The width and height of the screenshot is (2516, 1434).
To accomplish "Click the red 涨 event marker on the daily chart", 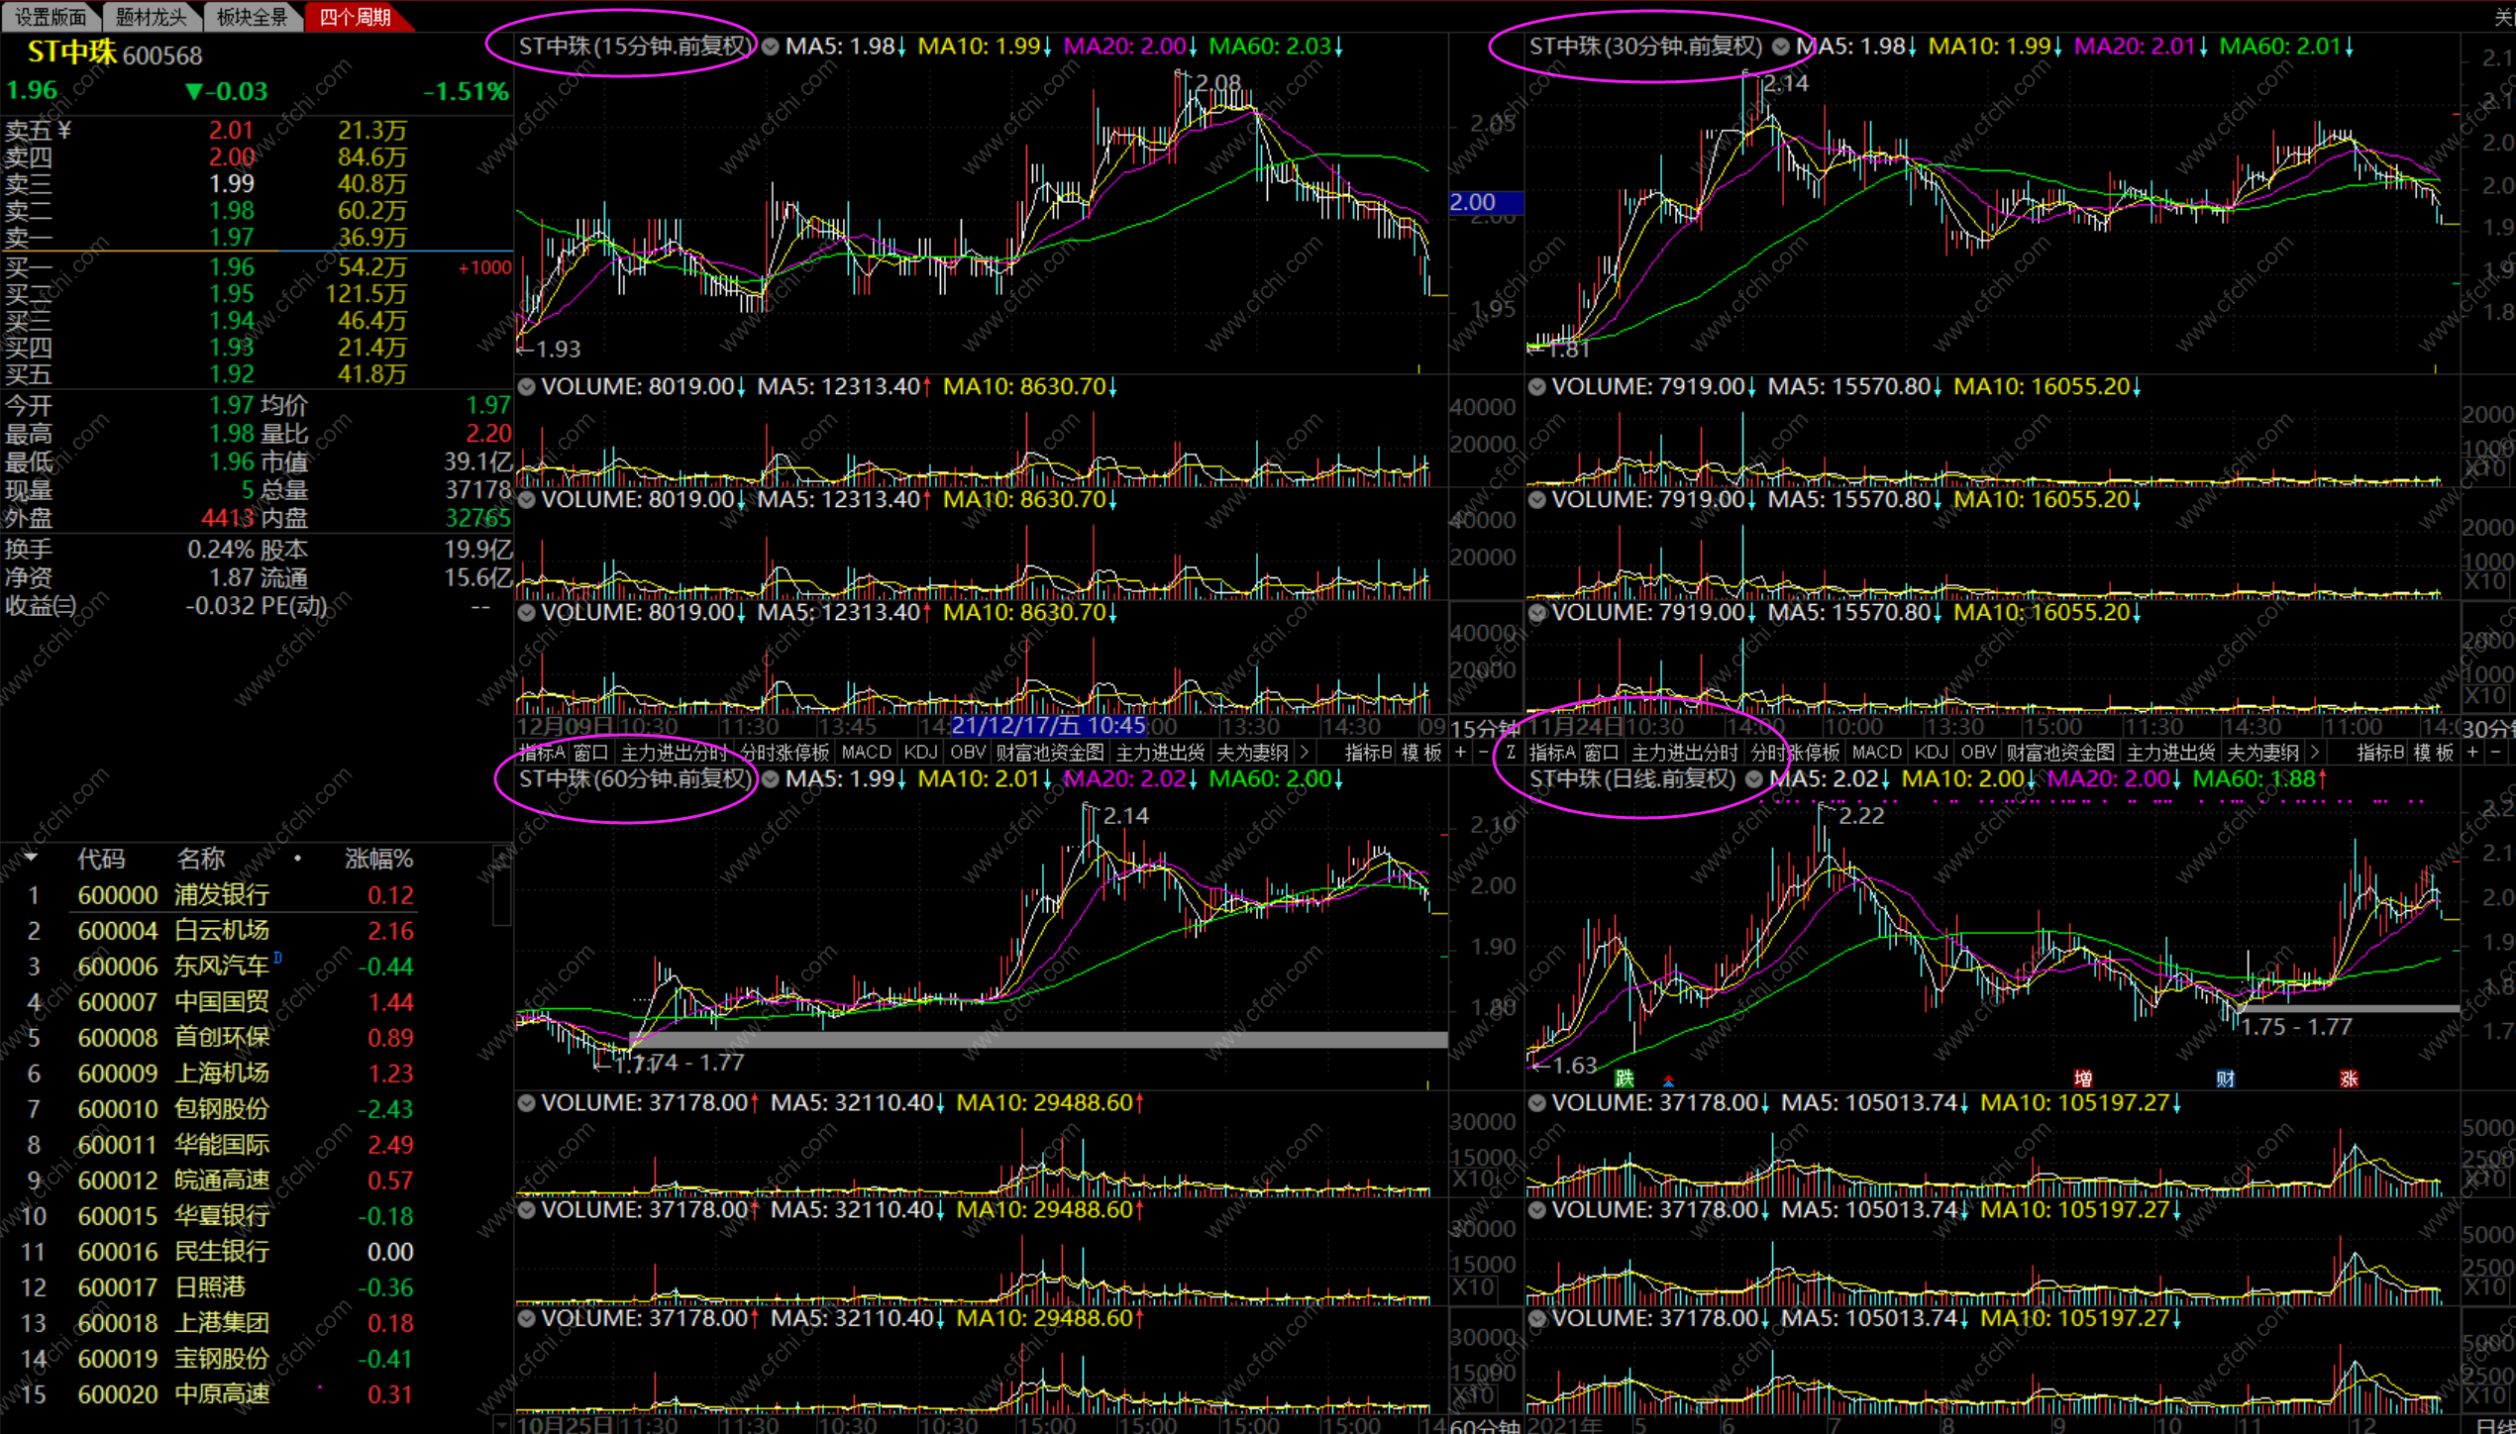I will tap(2348, 1078).
